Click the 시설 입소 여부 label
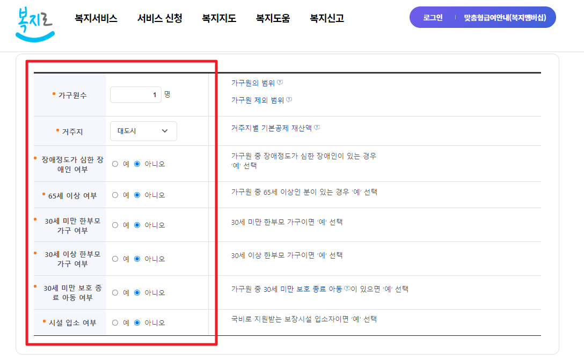This screenshot has width=584, height=360. (72, 323)
